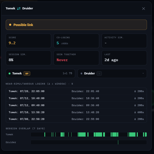Click Tomek's session overlap timeline bar

click(89, 134)
